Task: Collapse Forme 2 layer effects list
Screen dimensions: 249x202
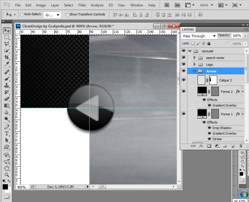Action: pos(243,91)
